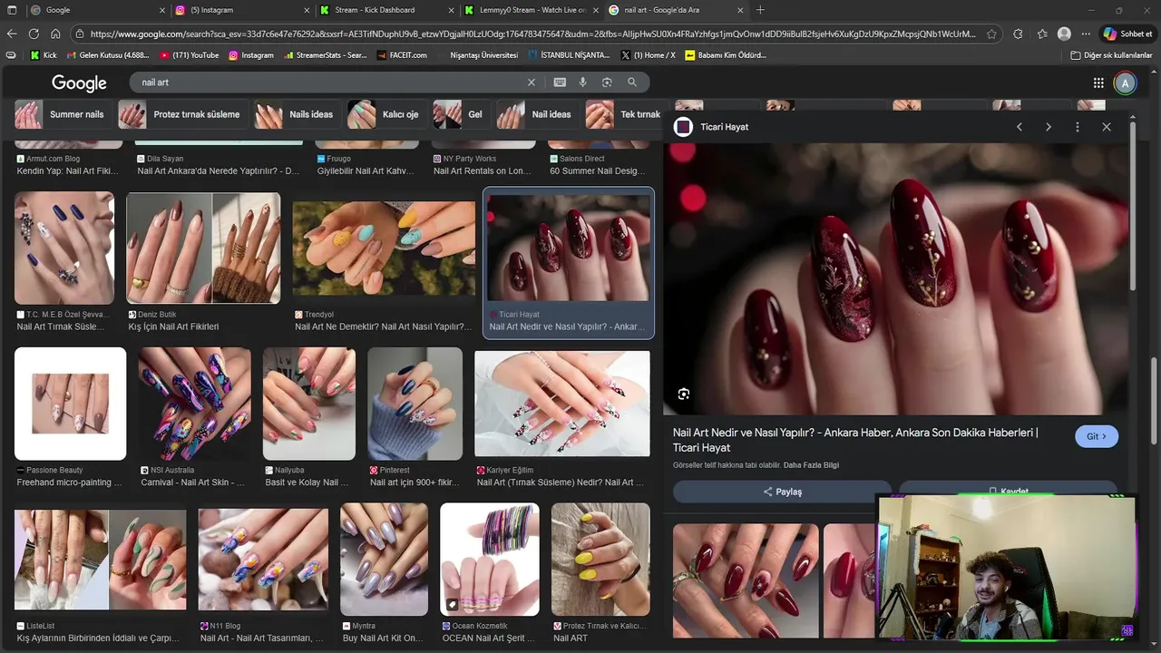Open the Passione Beauty freehand thumbnail

pyautogui.click(x=70, y=403)
